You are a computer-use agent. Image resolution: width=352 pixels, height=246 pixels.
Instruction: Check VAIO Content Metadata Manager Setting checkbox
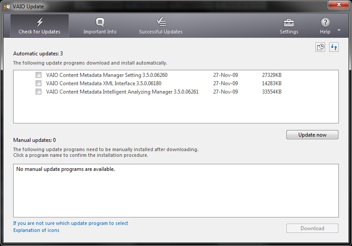coord(39,75)
